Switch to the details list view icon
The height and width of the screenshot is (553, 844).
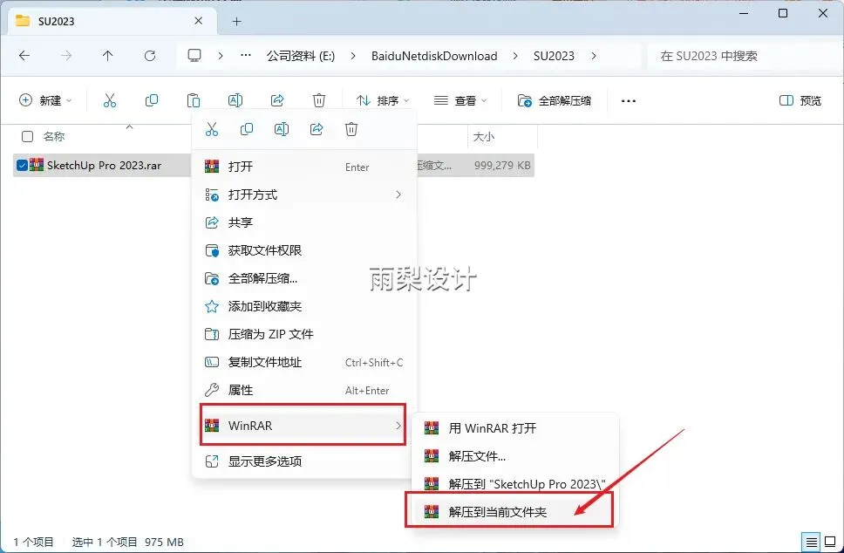pos(811,542)
